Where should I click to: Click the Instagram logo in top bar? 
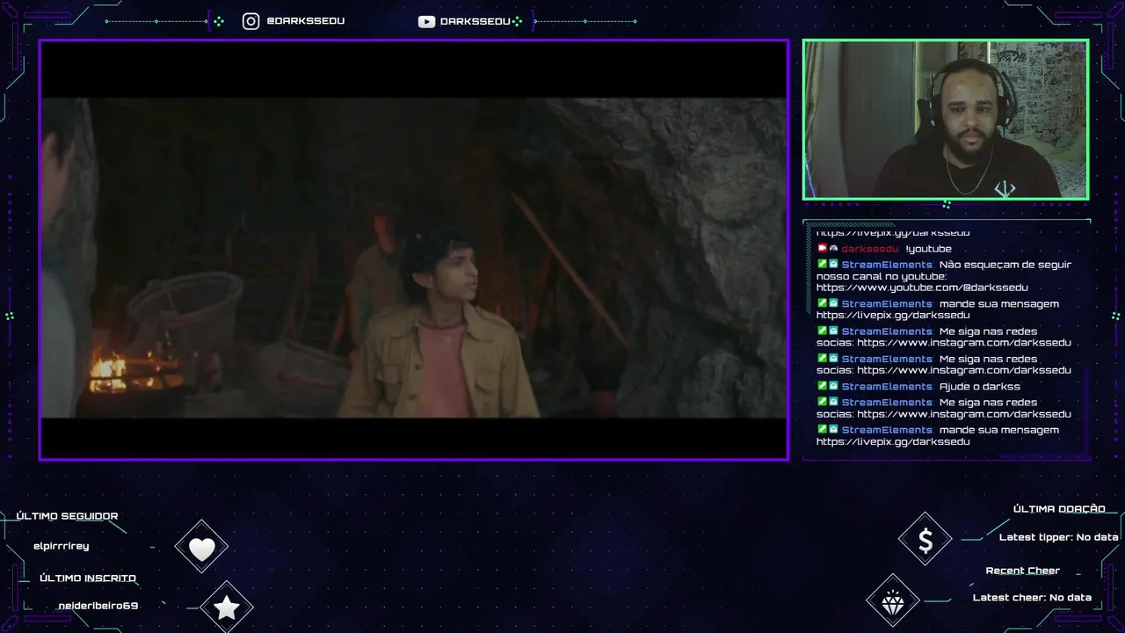(250, 21)
